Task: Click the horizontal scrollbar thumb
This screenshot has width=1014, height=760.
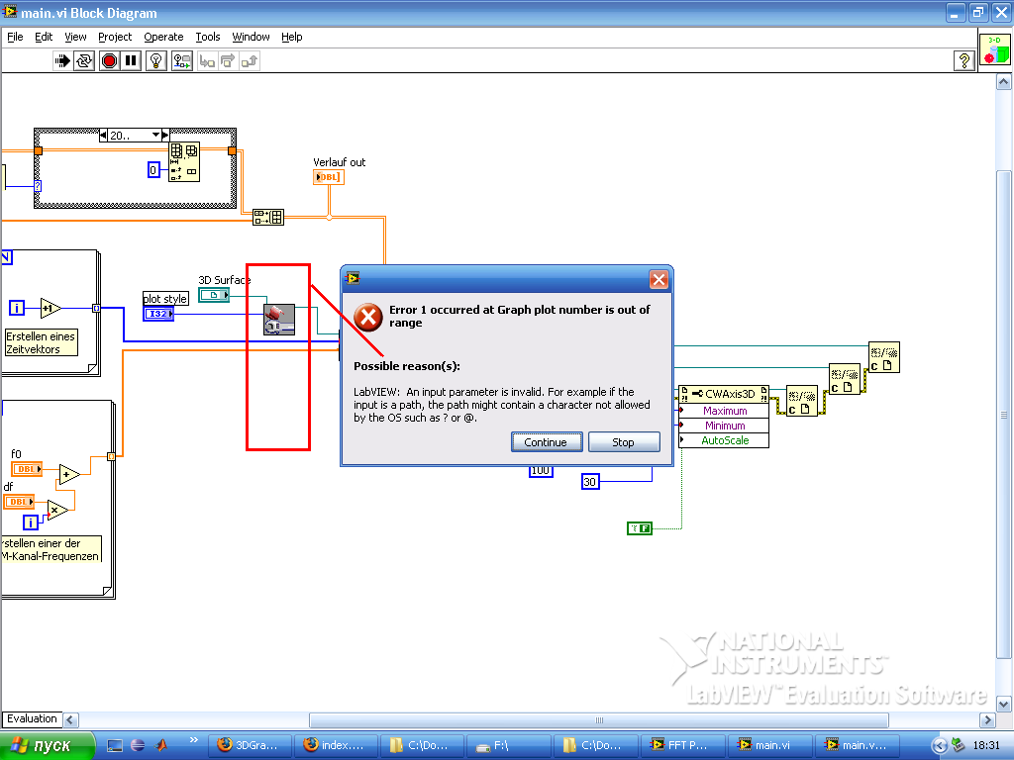Action: coord(599,720)
